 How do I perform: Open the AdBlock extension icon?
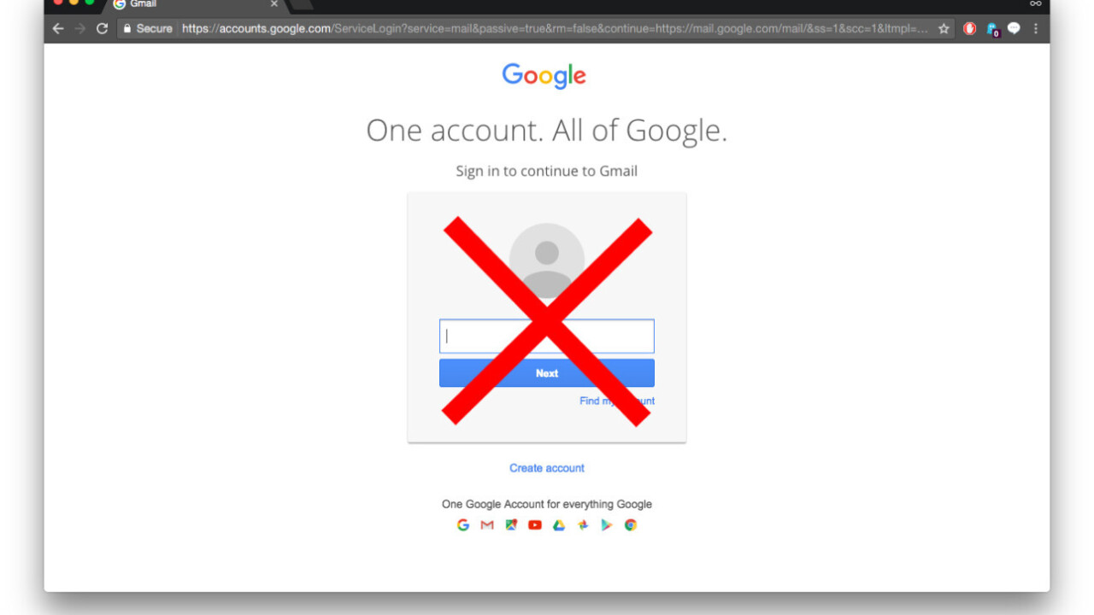[969, 28]
